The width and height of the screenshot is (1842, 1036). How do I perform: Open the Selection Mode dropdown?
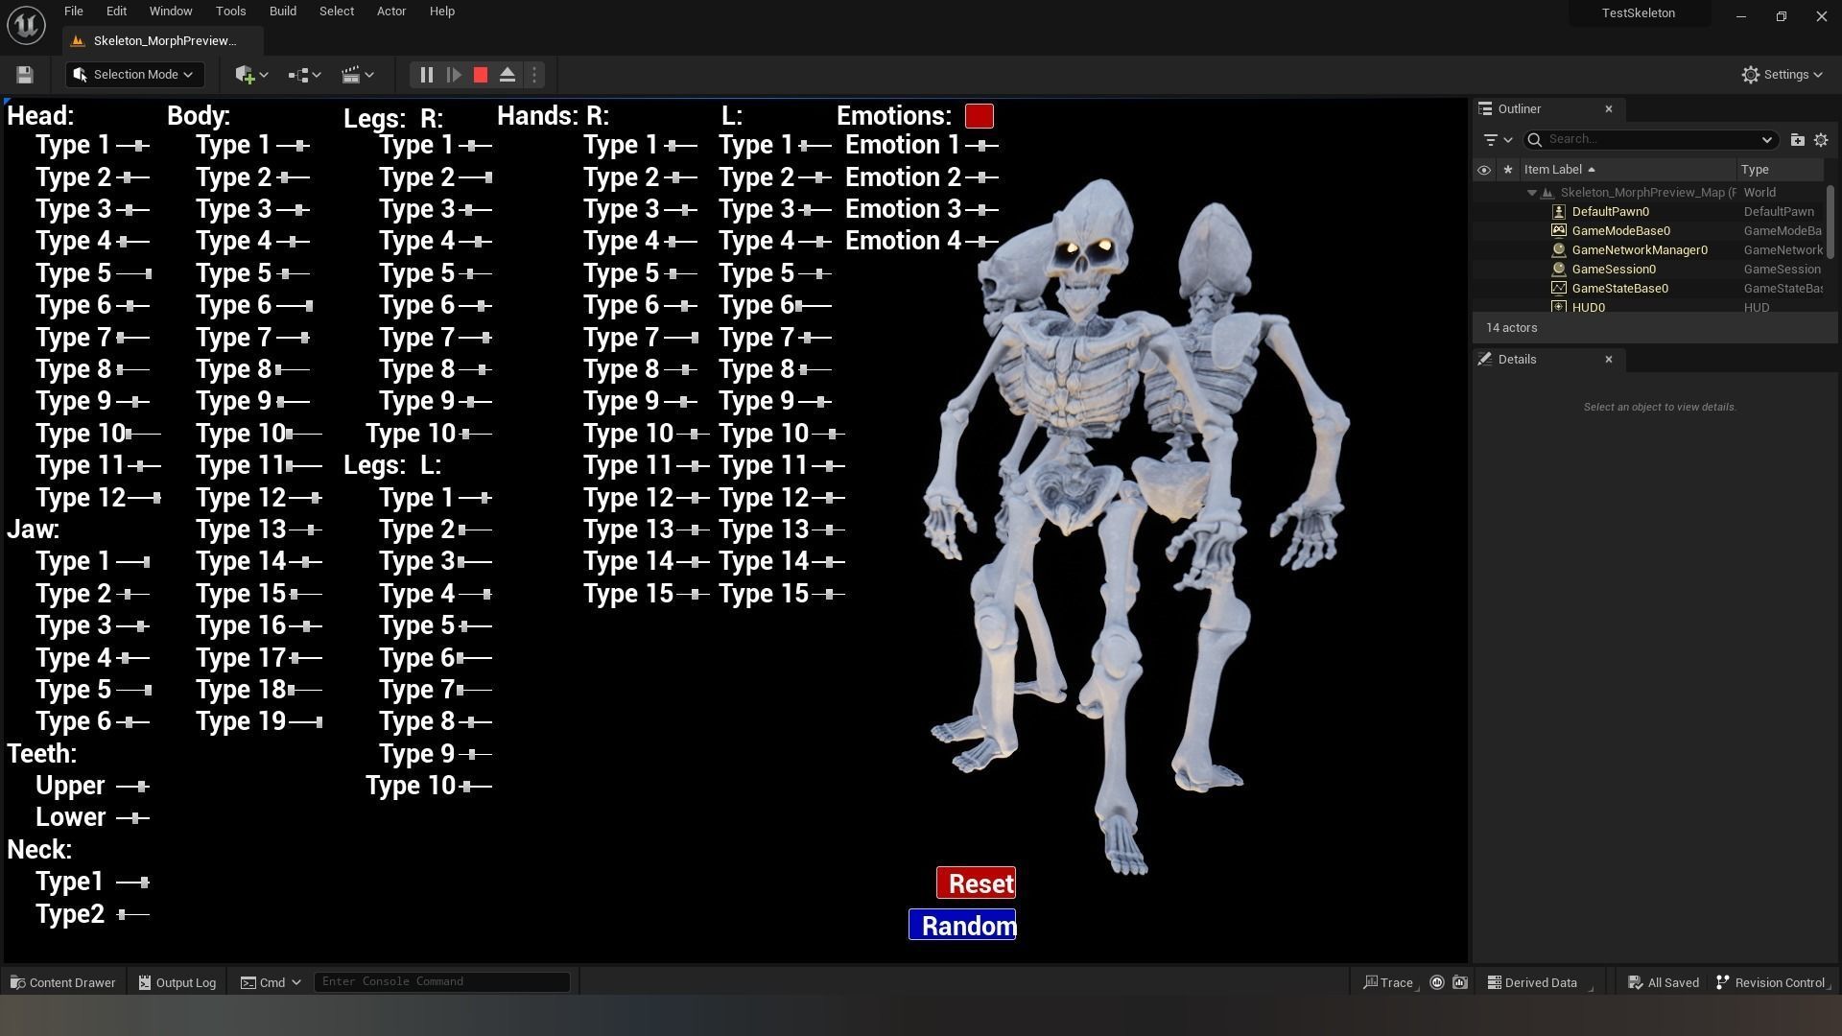point(134,75)
